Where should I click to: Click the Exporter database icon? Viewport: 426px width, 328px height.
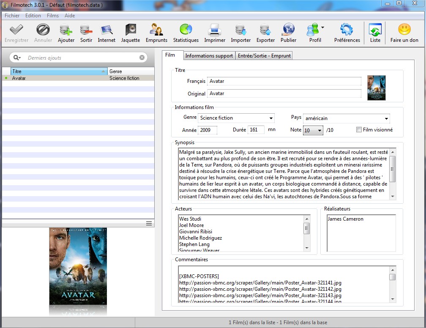(x=265, y=30)
